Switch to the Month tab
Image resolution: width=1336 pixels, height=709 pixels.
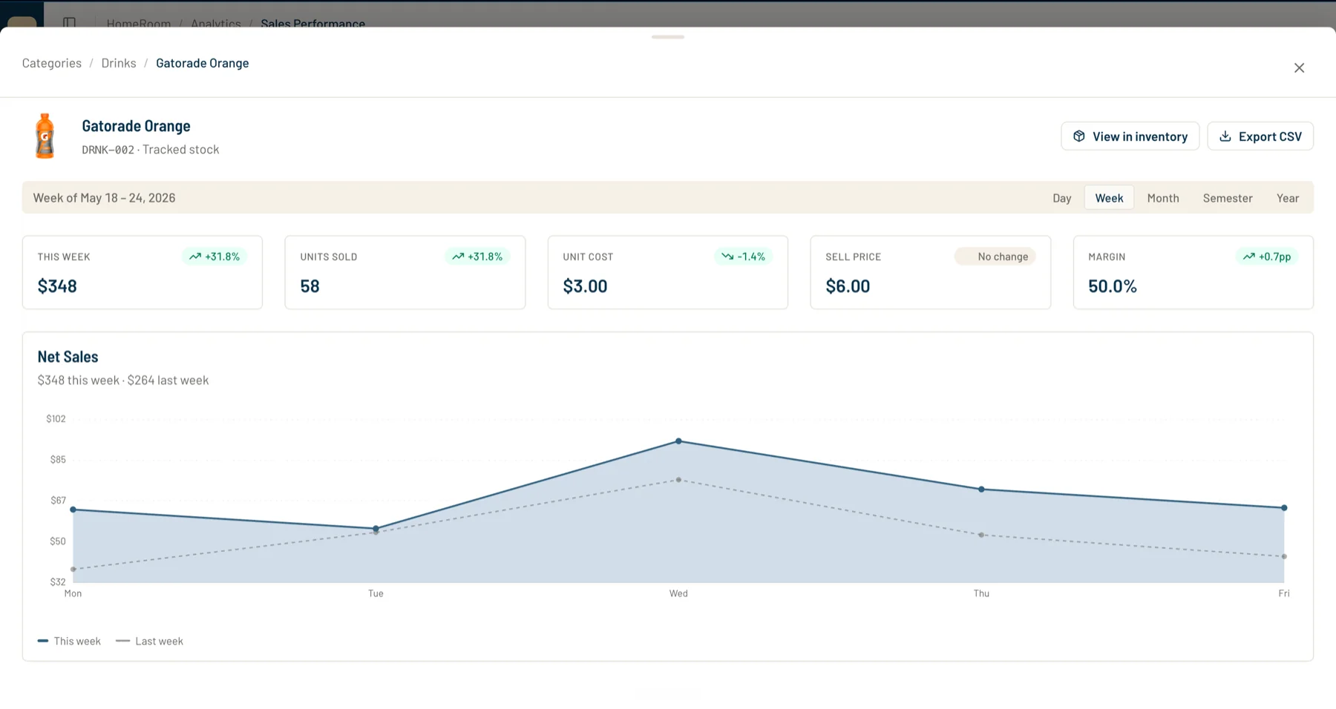tap(1163, 198)
